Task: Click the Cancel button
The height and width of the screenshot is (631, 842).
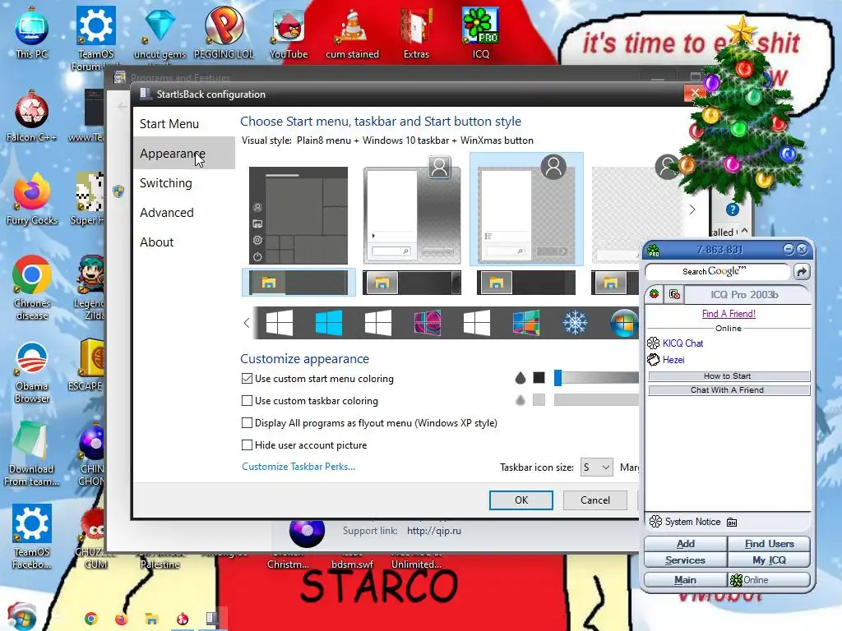Action: coord(595,500)
